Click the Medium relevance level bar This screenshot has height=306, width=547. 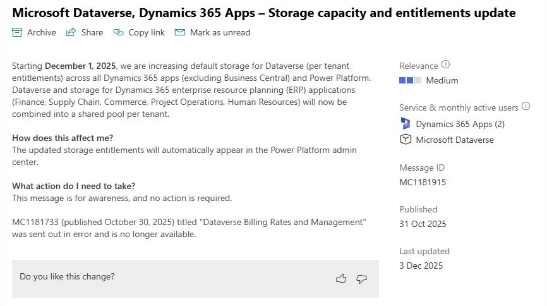(x=411, y=80)
